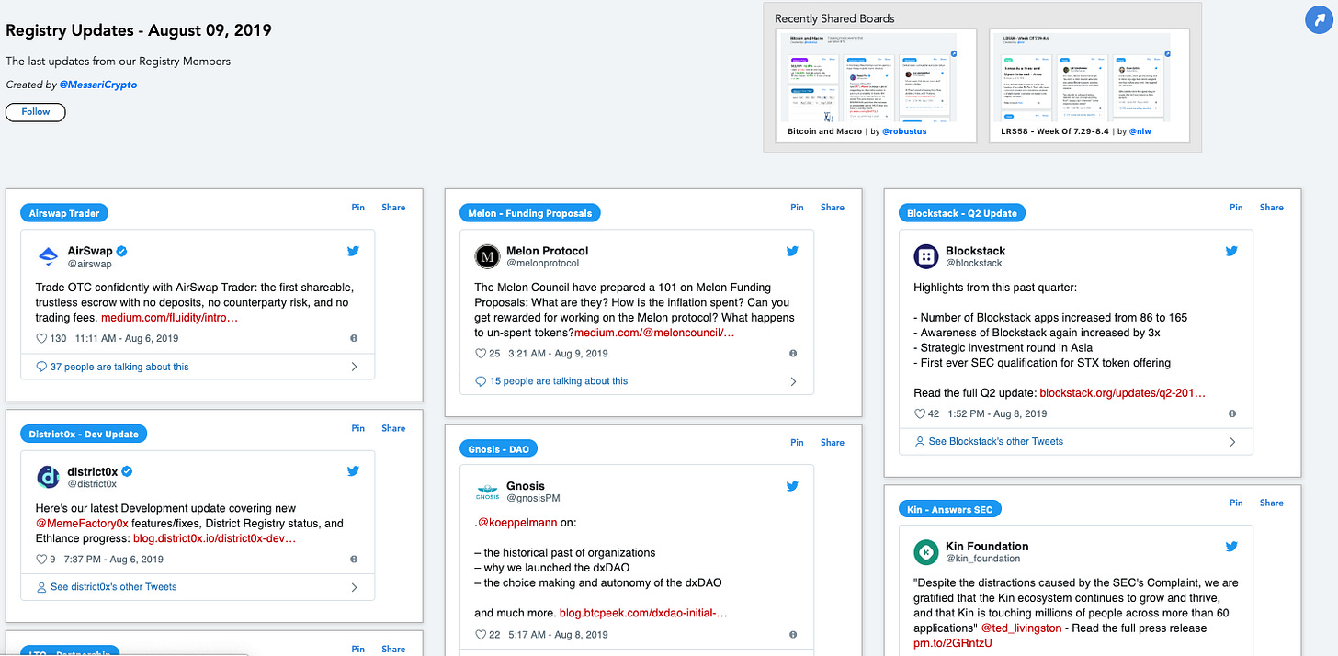Select the District0x - Dev Update tag
The height and width of the screenshot is (656, 1338).
click(x=84, y=434)
